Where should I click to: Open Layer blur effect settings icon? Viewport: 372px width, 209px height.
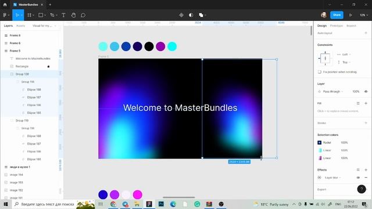(319, 178)
